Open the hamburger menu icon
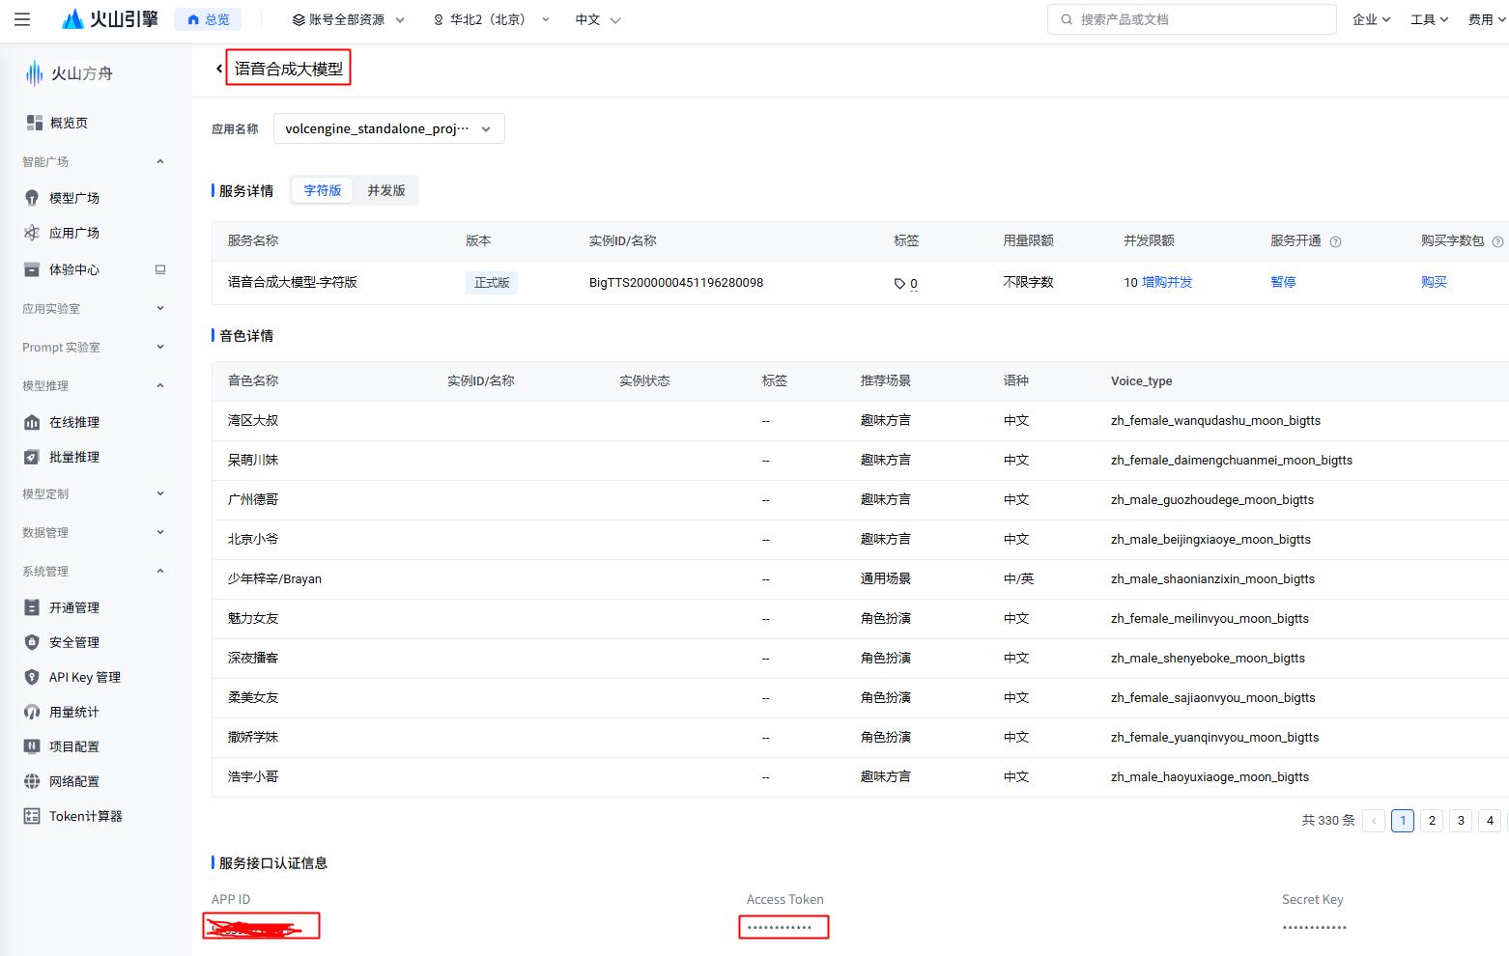The width and height of the screenshot is (1509, 956). 22,19
